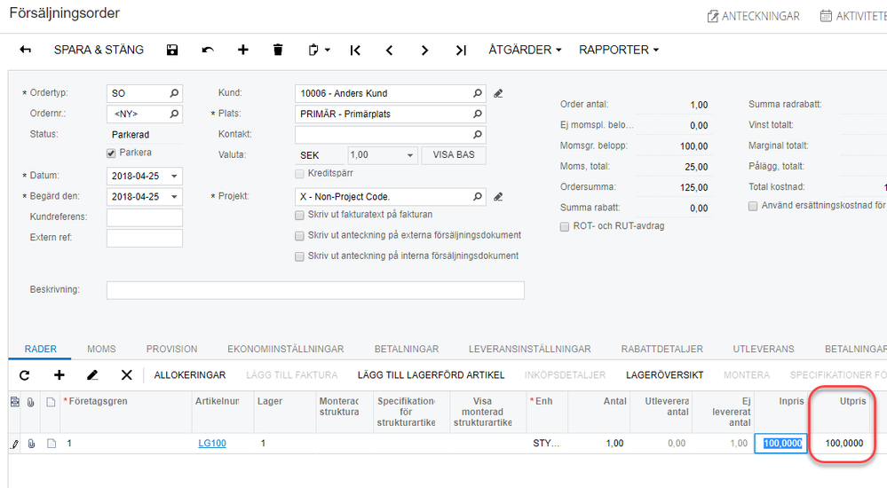Click the pencil icon next to Kund

click(x=499, y=93)
